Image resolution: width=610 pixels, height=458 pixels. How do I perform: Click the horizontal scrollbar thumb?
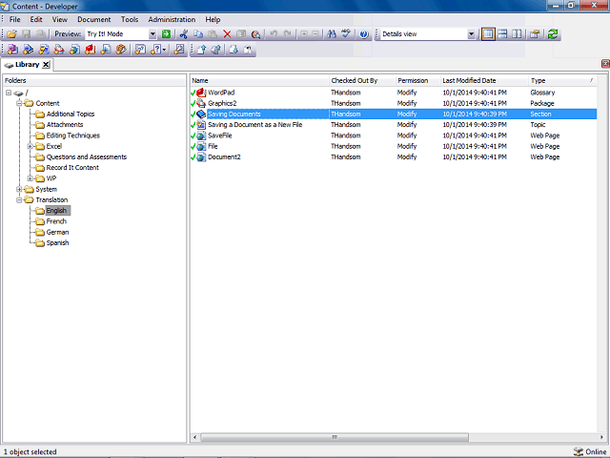(335, 437)
